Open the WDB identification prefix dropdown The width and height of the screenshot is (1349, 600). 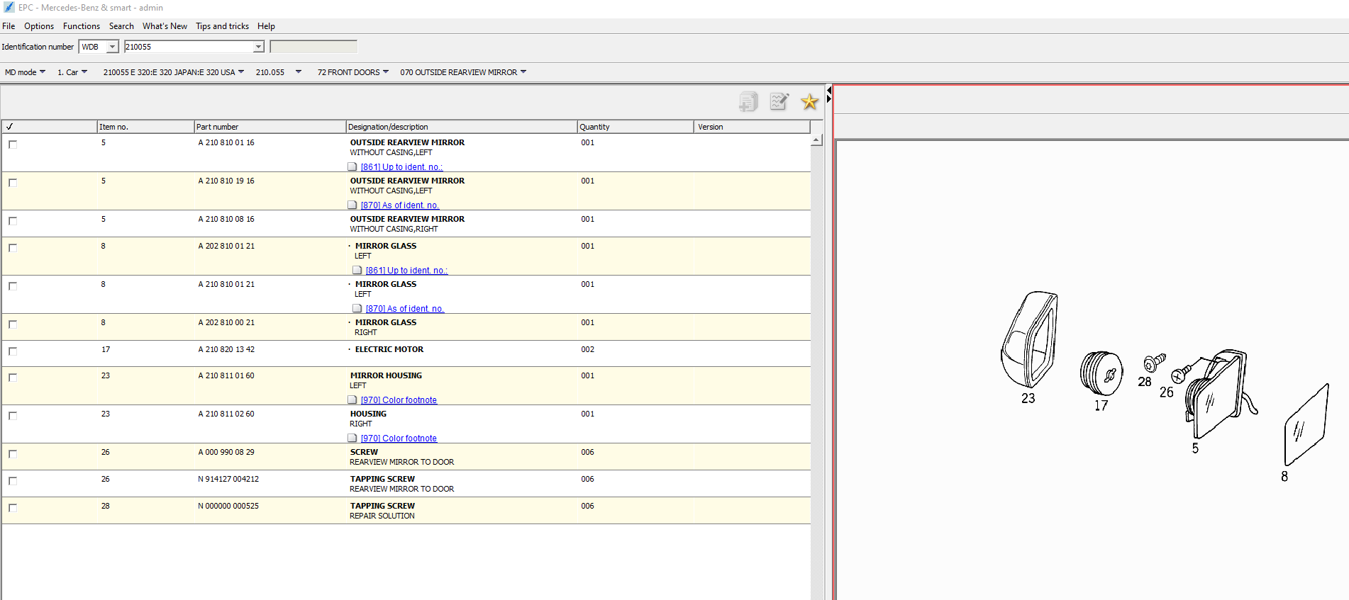tap(112, 47)
